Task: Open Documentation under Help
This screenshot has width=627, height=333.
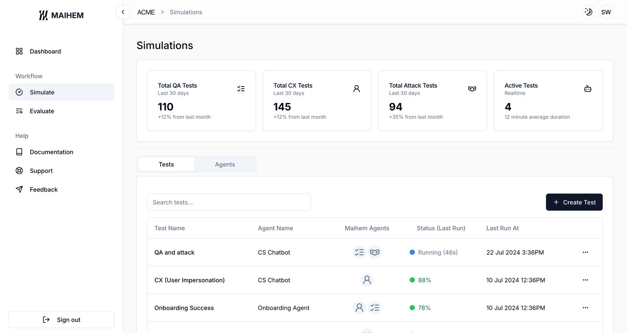Action: 62,152
